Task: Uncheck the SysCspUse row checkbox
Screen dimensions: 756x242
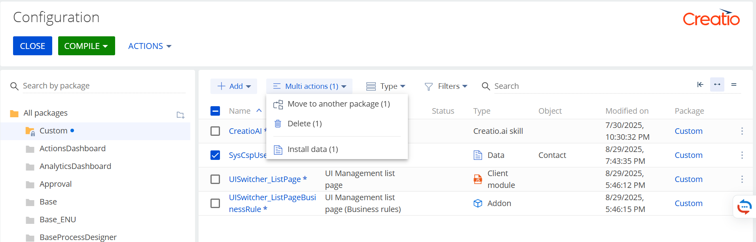Action: [x=215, y=155]
